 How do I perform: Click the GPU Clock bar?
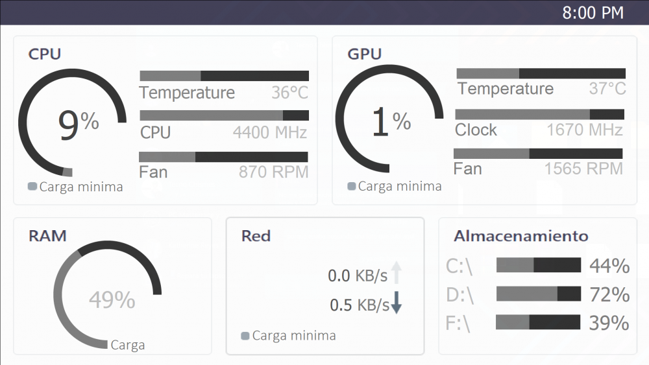tap(539, 114)
